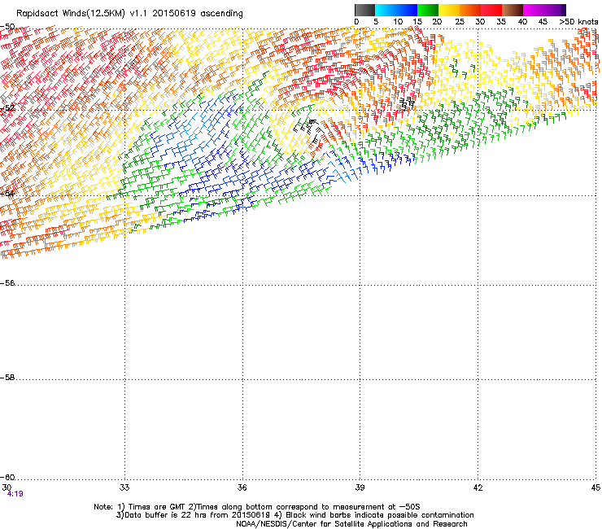The width and height of the screenshot is (602, 529).
Task: Click the green 15-20 knots color segment
Action: (x=428, y=10)
